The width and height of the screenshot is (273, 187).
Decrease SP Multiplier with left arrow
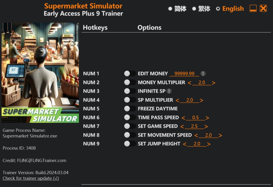[177, 100]
